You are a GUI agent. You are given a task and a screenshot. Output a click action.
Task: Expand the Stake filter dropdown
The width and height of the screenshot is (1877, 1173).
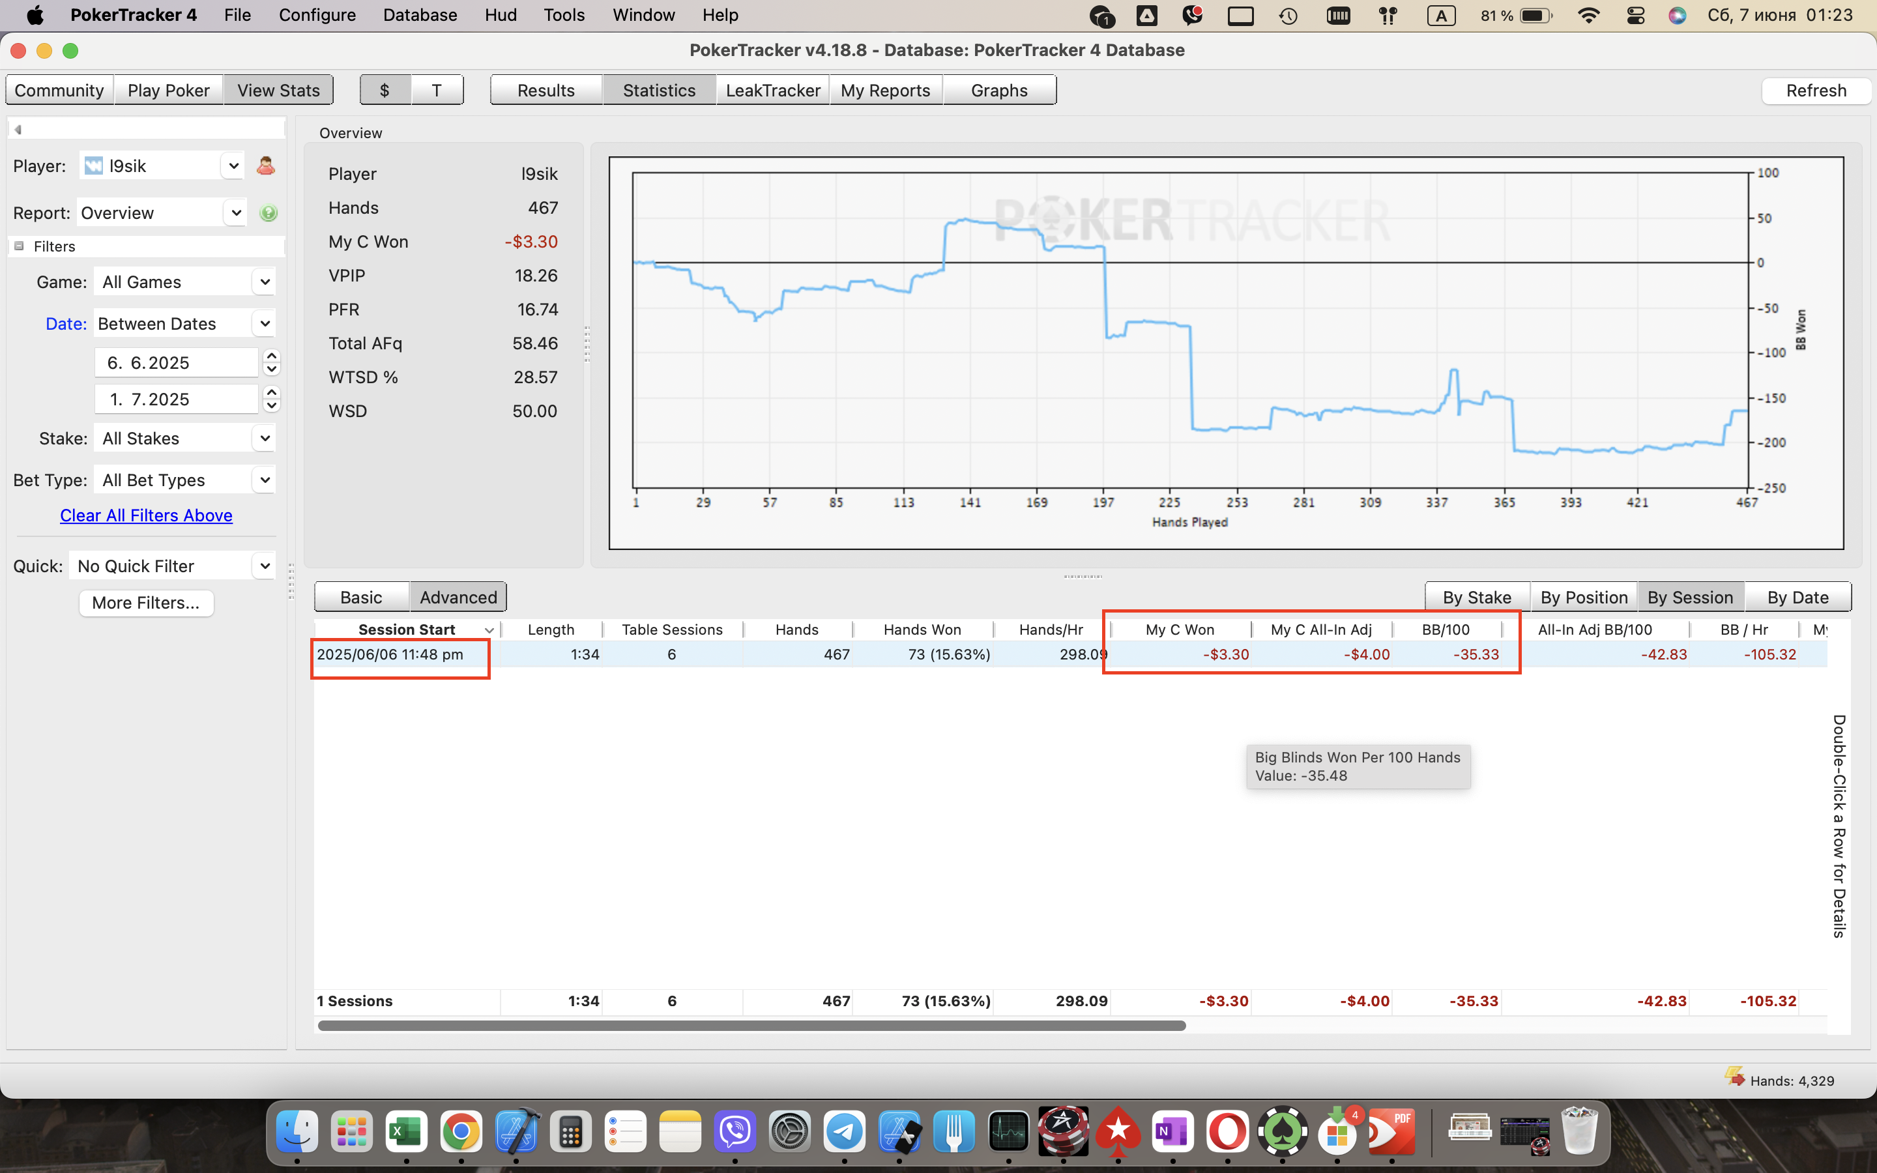click(x=184, y=439)
